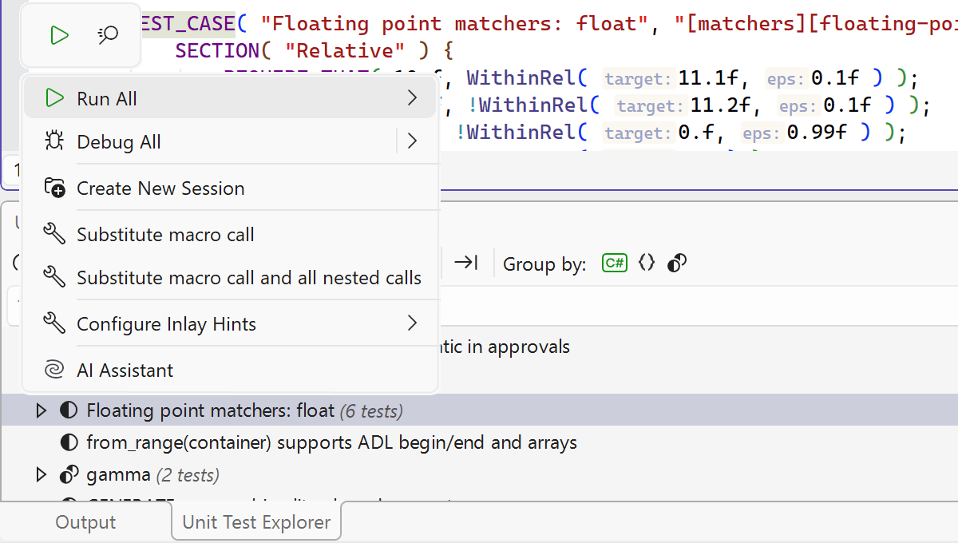The image size is (958, 543).
Task: Click the AI Assistant spiral icon
Action: 54,371
